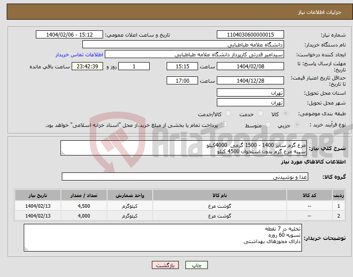
Task: Click the requester field سیدامیر قدرتی
Action: [x=194, y=55]
